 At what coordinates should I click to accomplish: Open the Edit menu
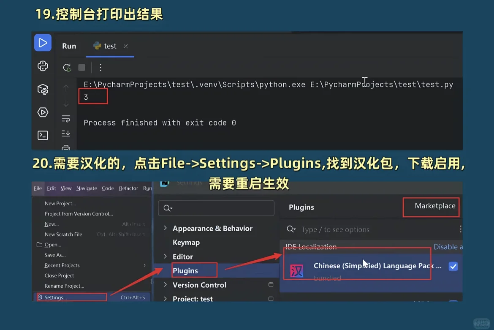pos(51,188)
